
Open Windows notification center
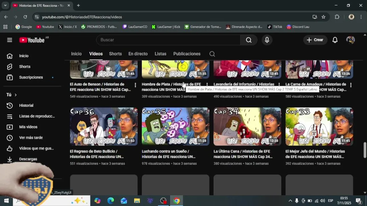click(358, 201)
